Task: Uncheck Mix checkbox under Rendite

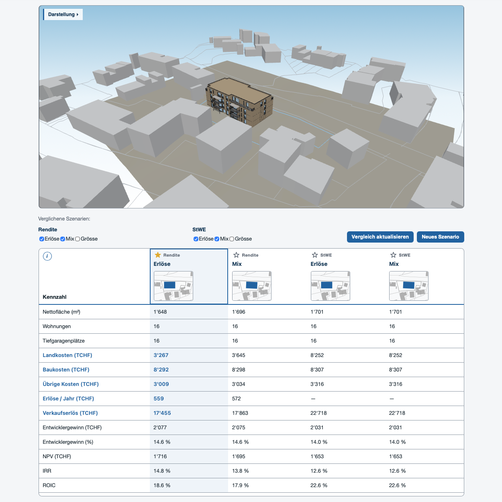Action: (x=63, y=239)
